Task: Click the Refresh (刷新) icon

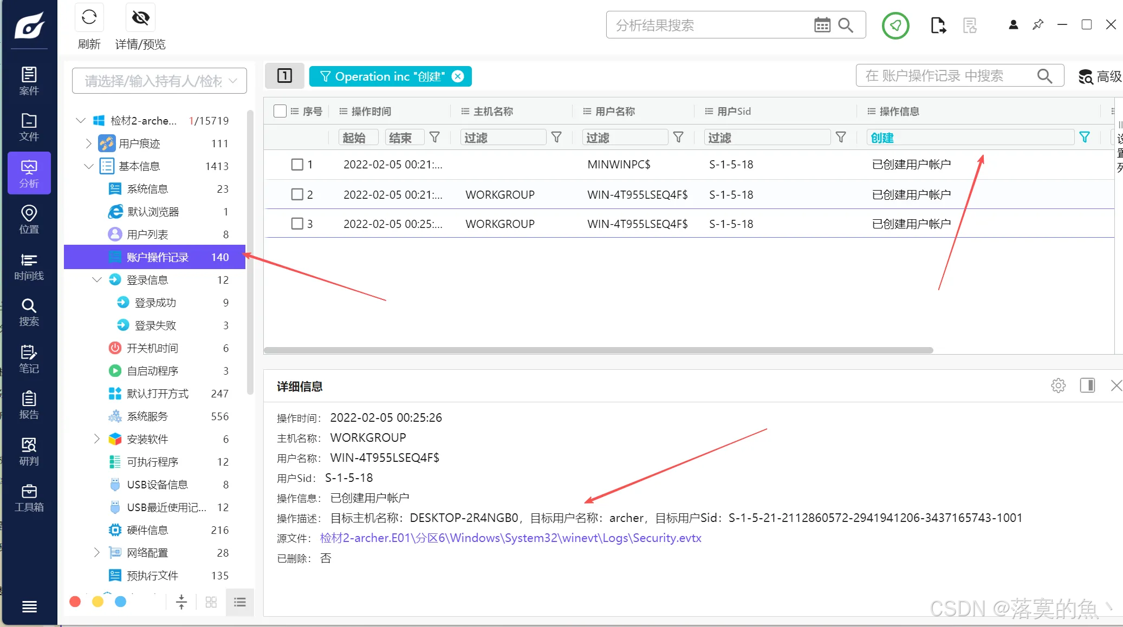Action: click(89, 18)
